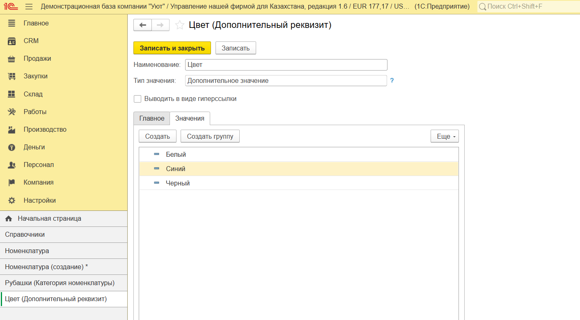Image resolution: width=580 pixels, height=320 pixels.
Task: Click the Деньги coin icon
Action: click(11, 147)
